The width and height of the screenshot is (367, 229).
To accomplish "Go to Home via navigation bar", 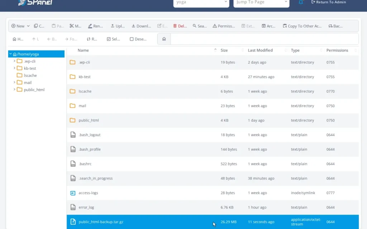I will pos(18,39).
